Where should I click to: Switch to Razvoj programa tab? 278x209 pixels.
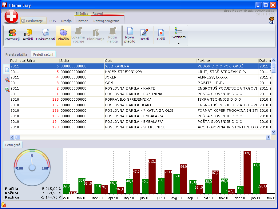(106, 21)
